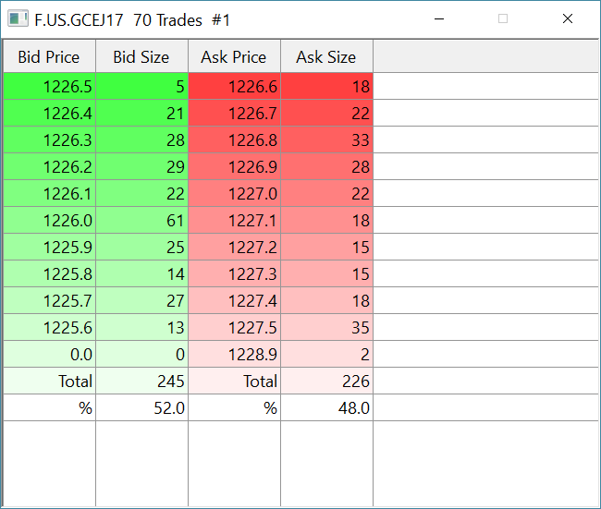
Task: Click ask size 18 at 1227.1
Action: (x=326, y=220)
